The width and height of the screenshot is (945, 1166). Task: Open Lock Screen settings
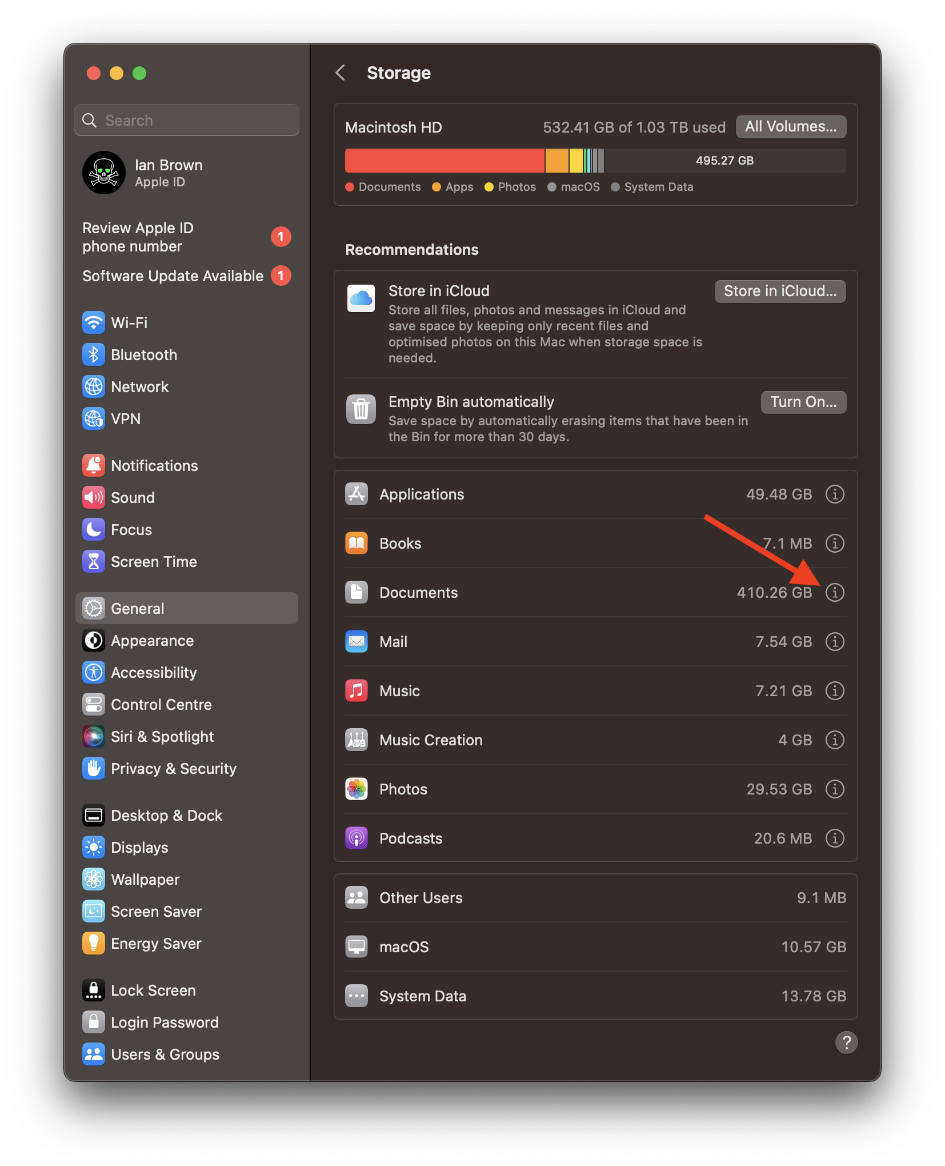[x=186, y=991]
